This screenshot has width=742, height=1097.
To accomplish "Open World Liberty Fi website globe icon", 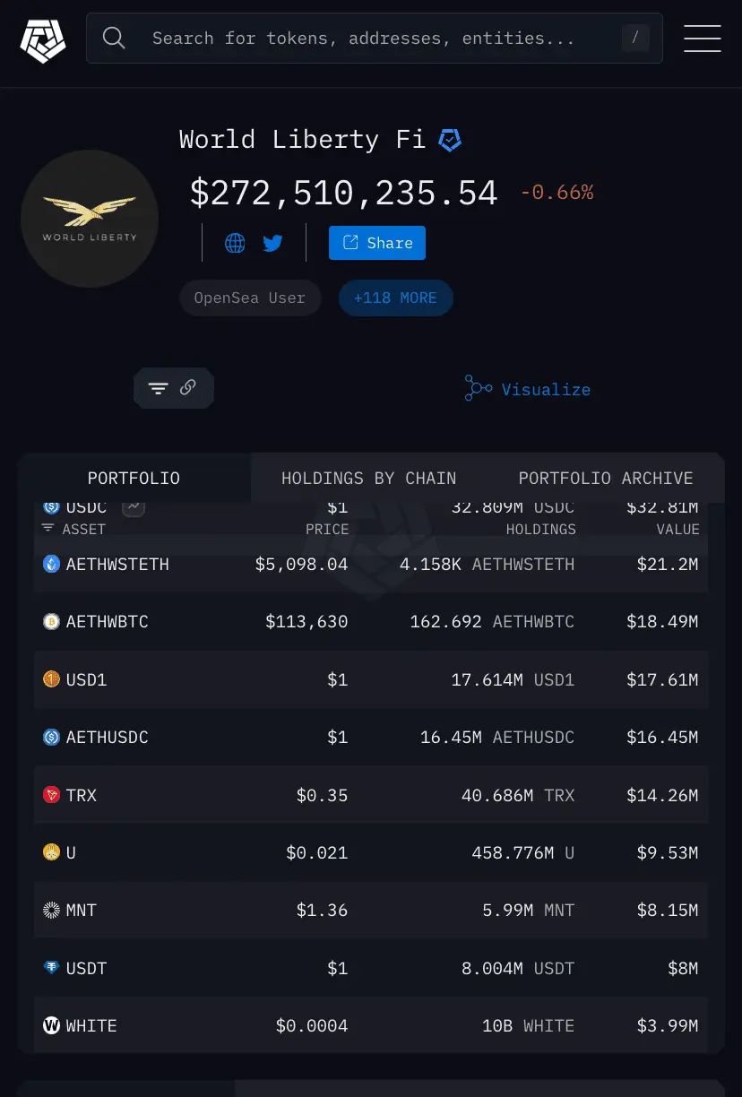I will 235,243.
